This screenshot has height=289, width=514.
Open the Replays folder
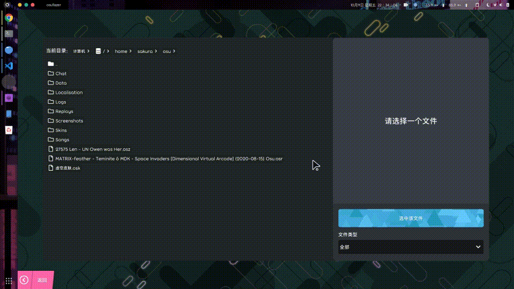pos(61,111)
